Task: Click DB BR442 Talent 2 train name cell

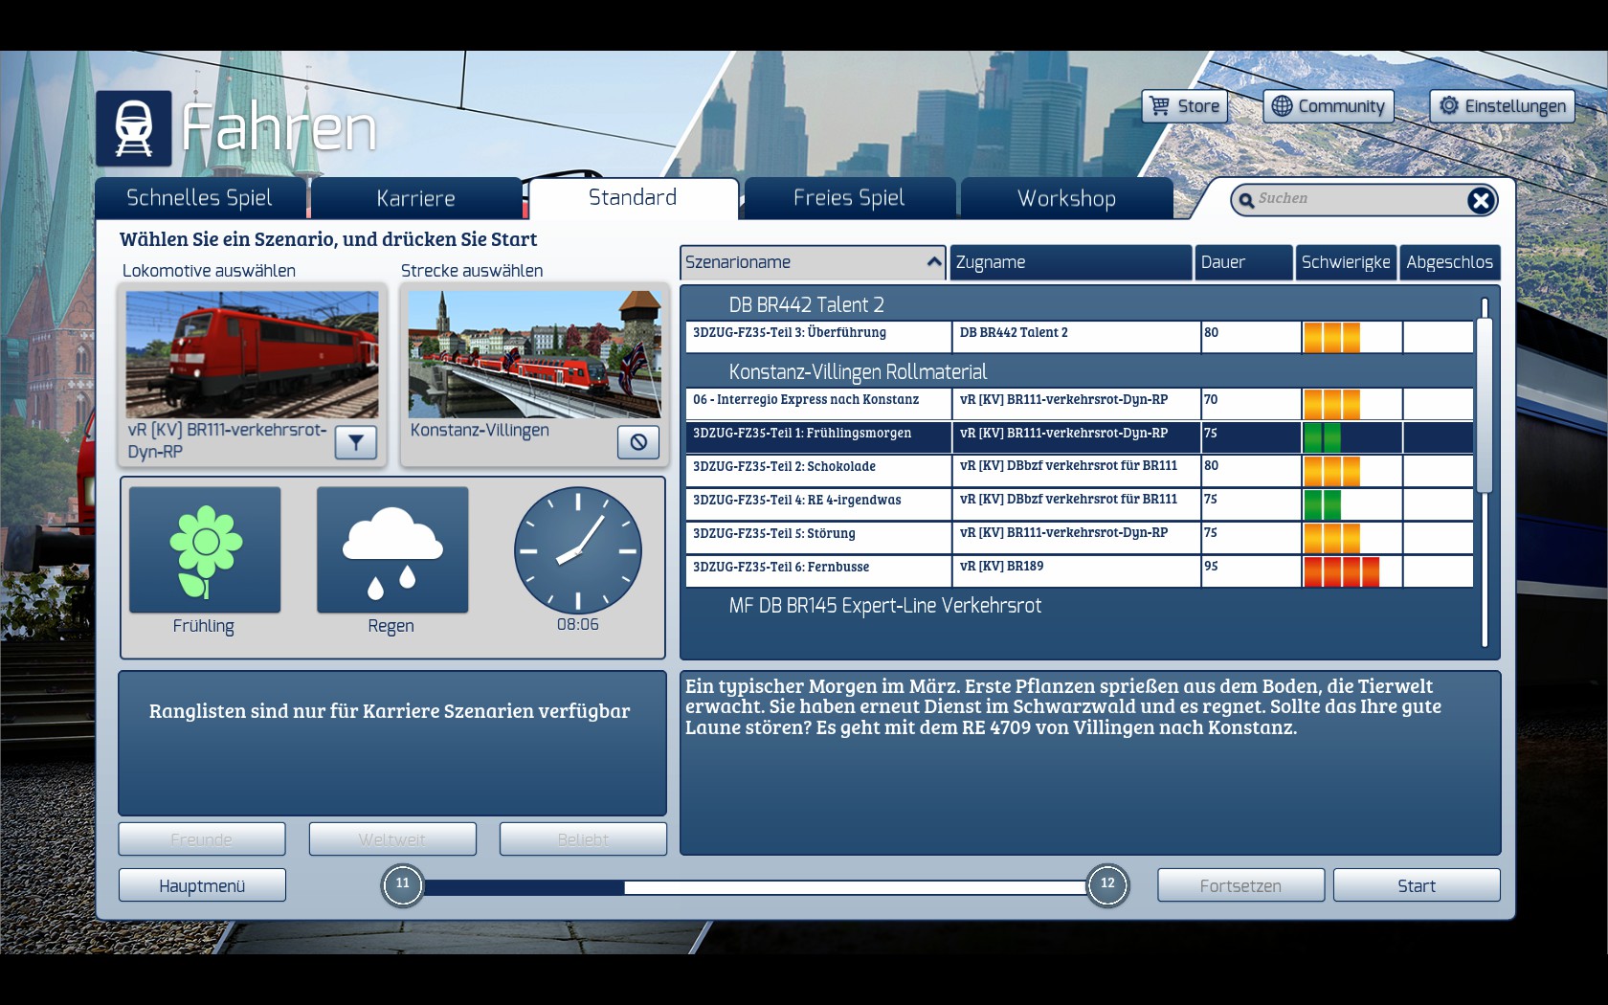Action: coord(1077,337)
